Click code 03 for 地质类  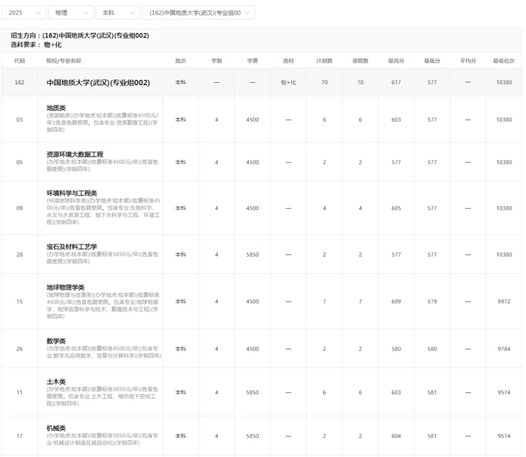tap(19, 120)
